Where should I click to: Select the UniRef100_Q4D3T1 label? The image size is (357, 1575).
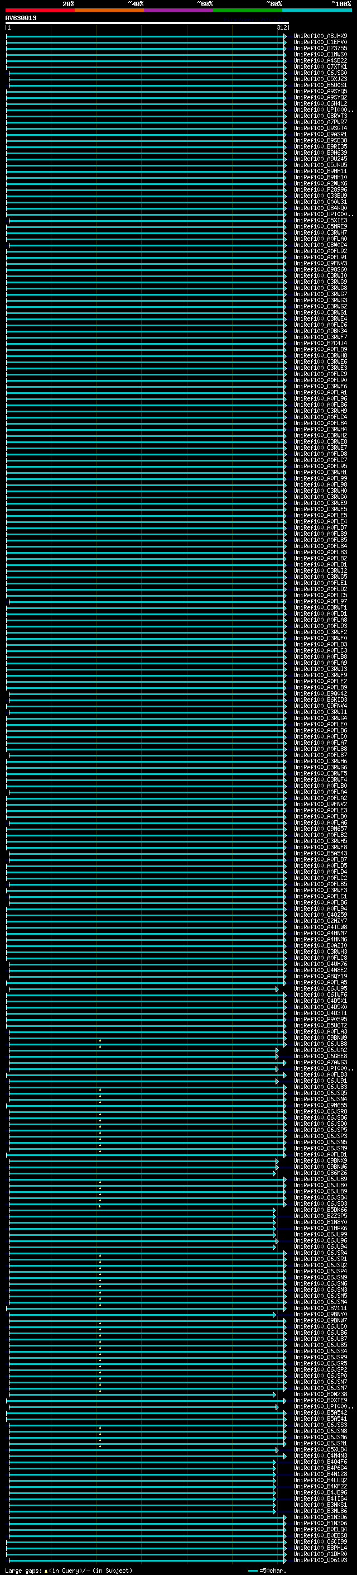320,1013
